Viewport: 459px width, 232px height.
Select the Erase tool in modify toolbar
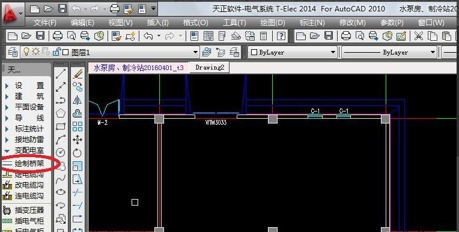coord(78,74)
